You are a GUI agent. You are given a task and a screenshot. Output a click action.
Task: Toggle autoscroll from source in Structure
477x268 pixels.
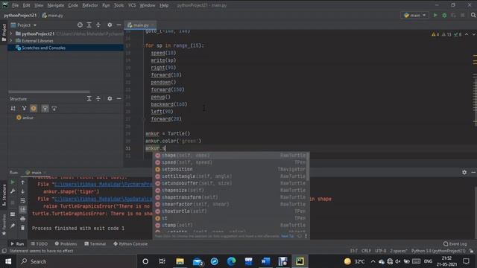point(54,109)
